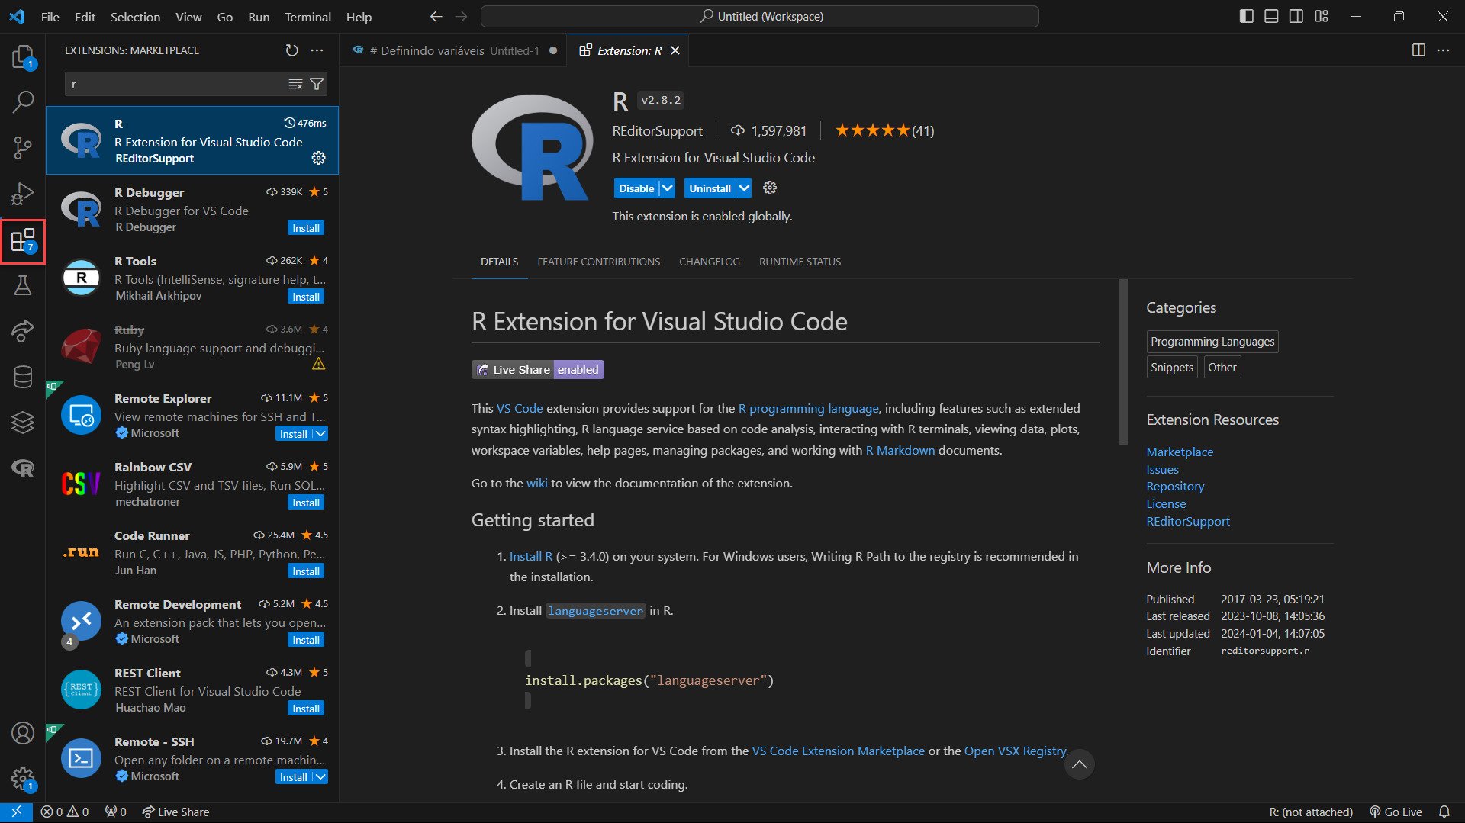Switch to the Runtime Status tab
The image size is (1465, 823).
click(x=800, y=262)
